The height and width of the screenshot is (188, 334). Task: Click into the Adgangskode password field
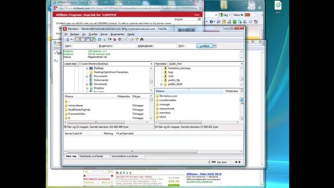click(166, 46)
